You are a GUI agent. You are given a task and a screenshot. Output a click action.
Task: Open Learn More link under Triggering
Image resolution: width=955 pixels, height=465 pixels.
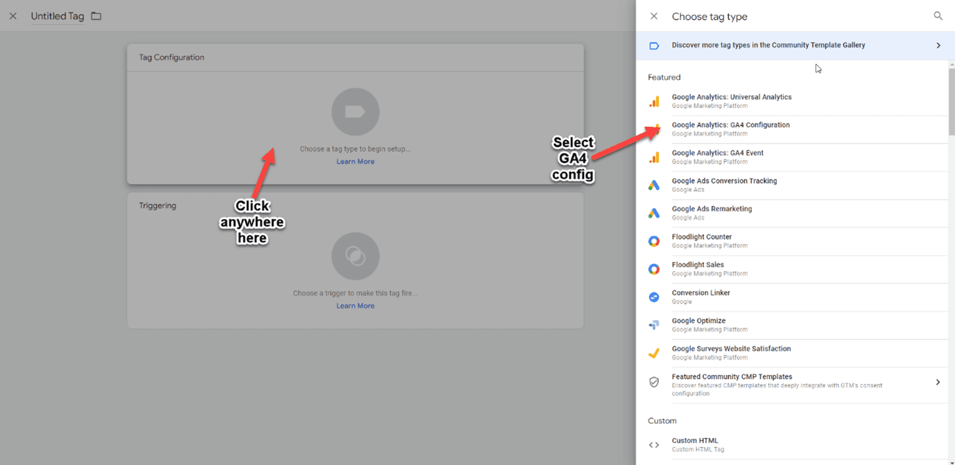point(355,306)
